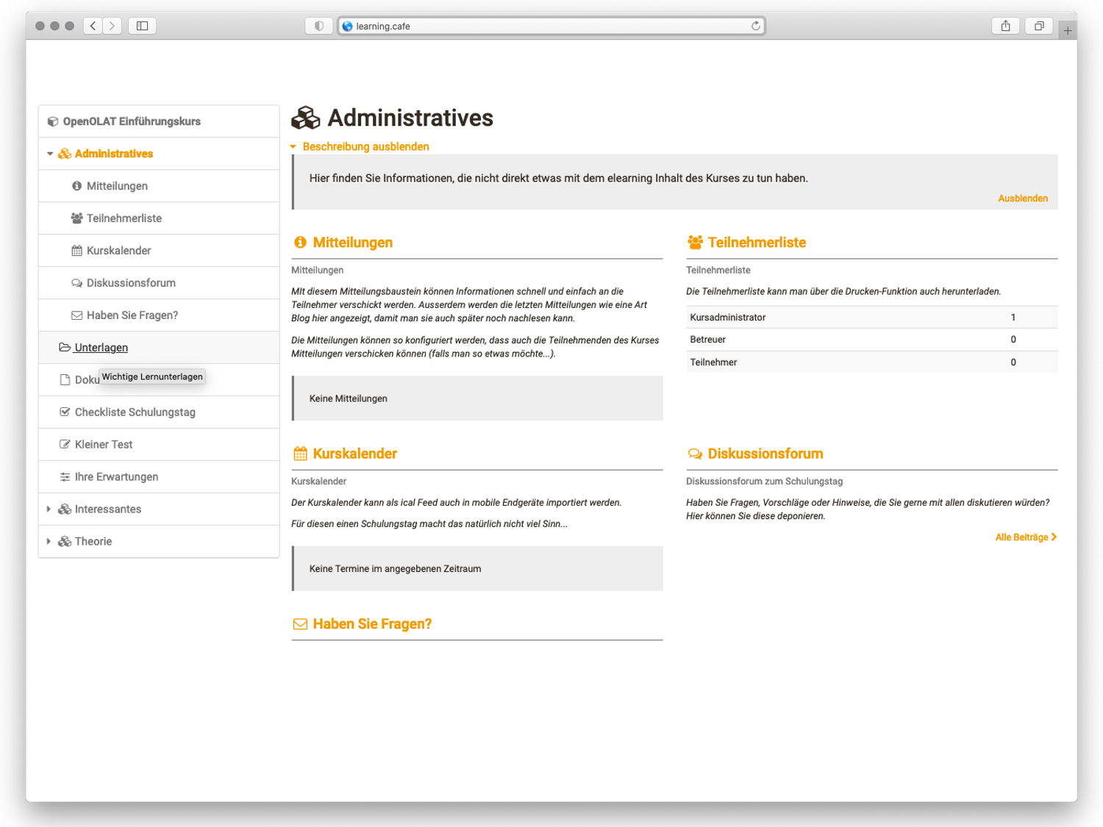Click the cubes icon beside Interessantes
Image resolution: width=1103 pixels, height=827 pixels.
click(x=65, y=509)
